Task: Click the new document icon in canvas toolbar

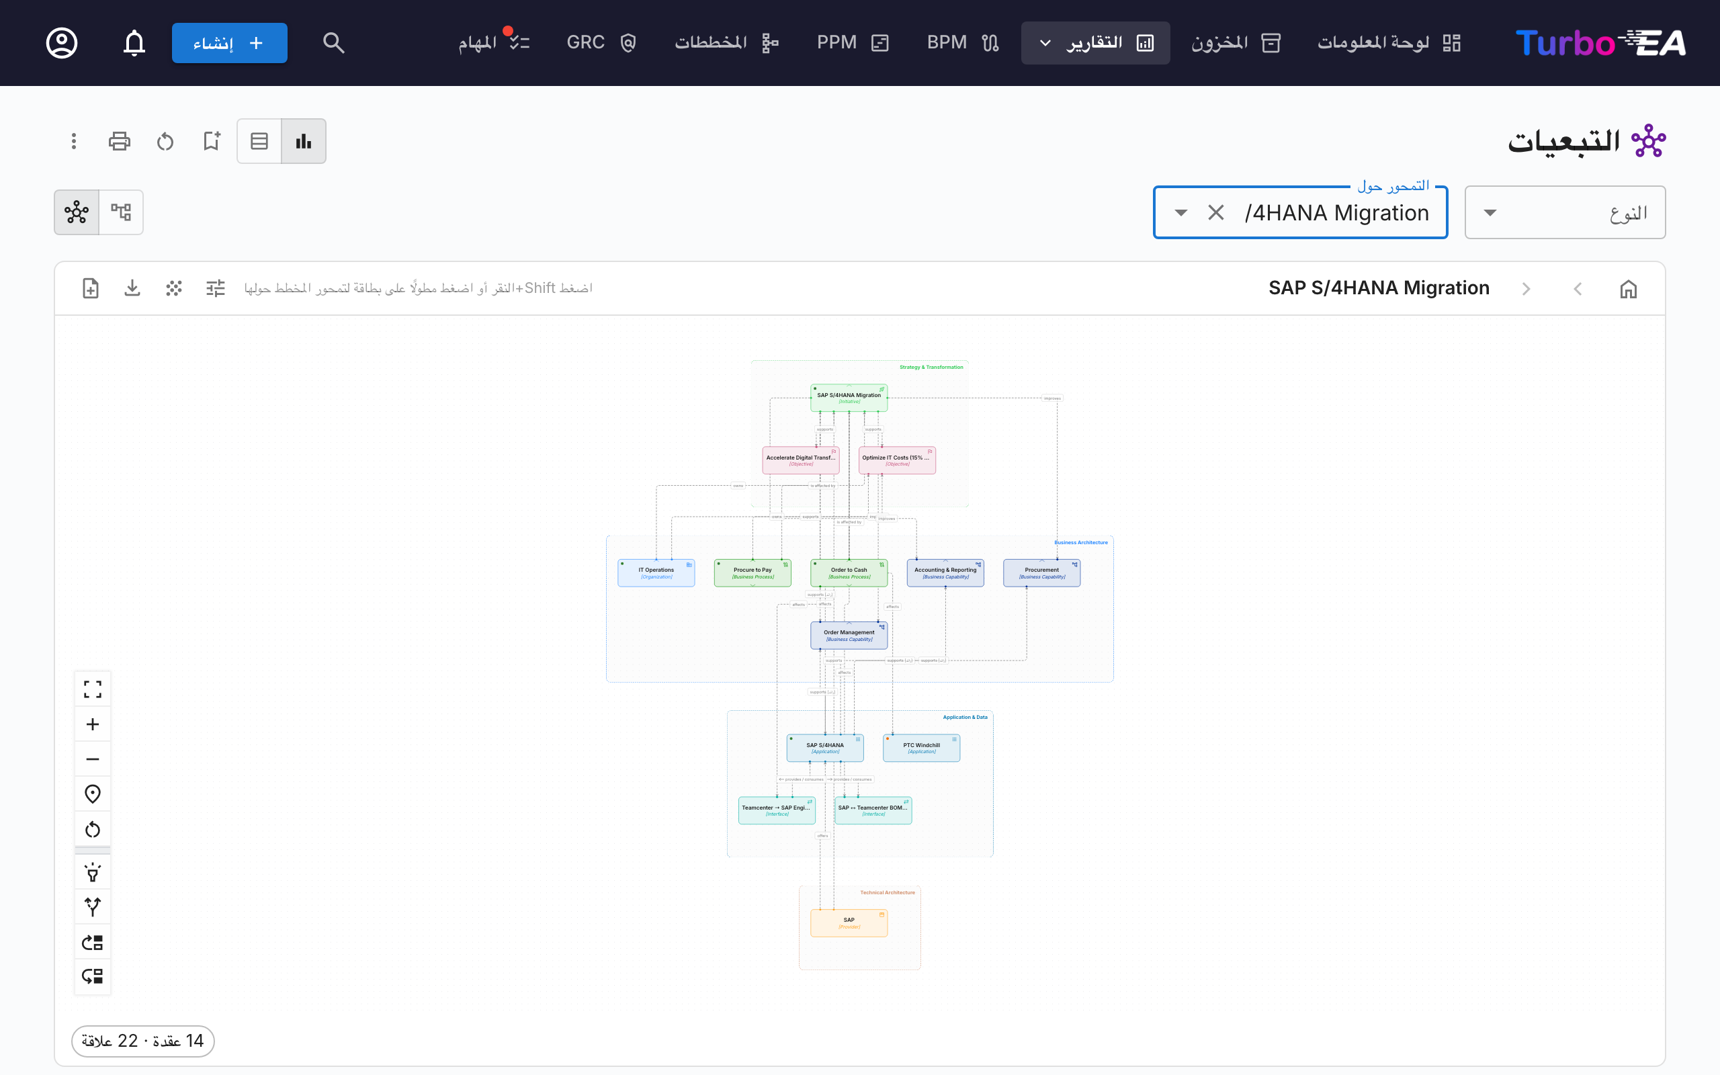Action: [90, 288]
